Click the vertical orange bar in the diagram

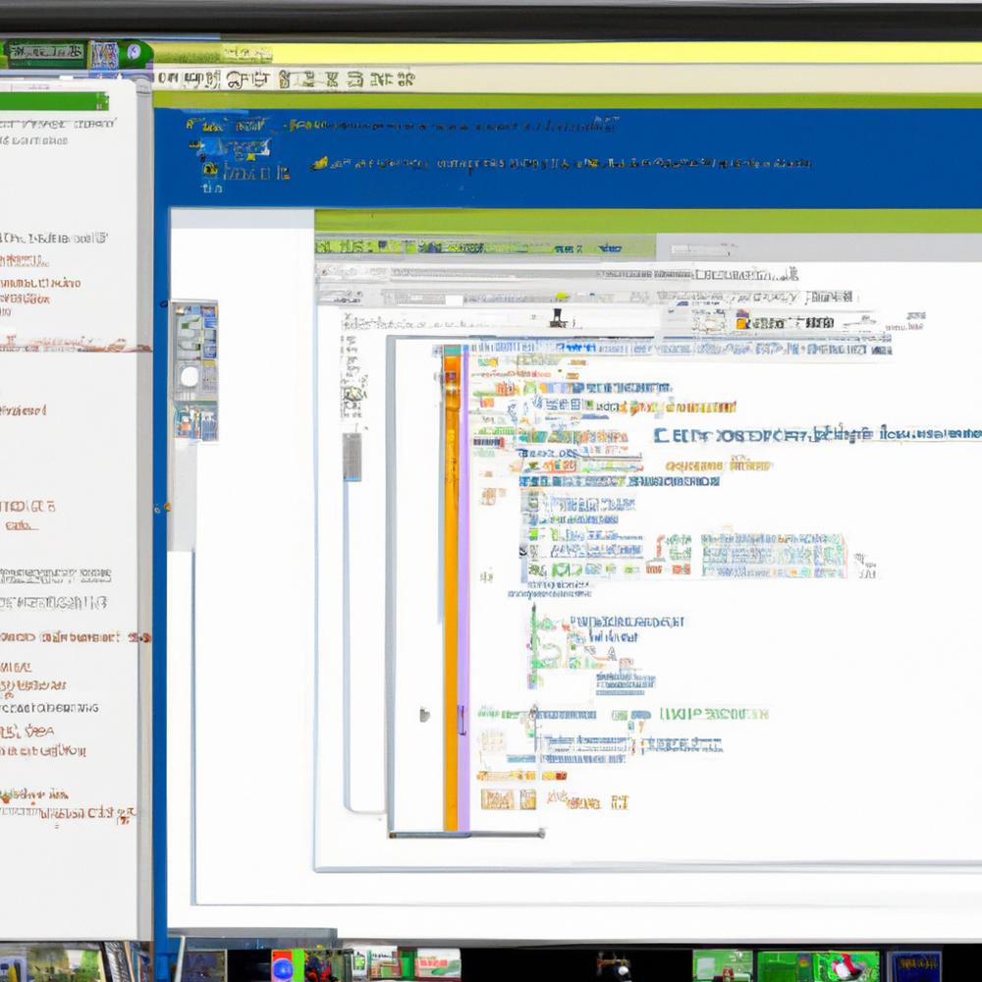[x=451, y=589]
